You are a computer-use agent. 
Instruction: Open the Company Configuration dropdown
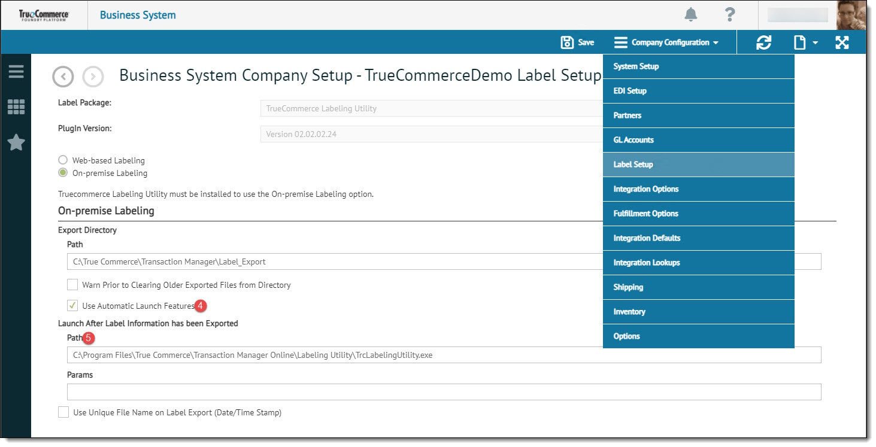coord(666,42)
